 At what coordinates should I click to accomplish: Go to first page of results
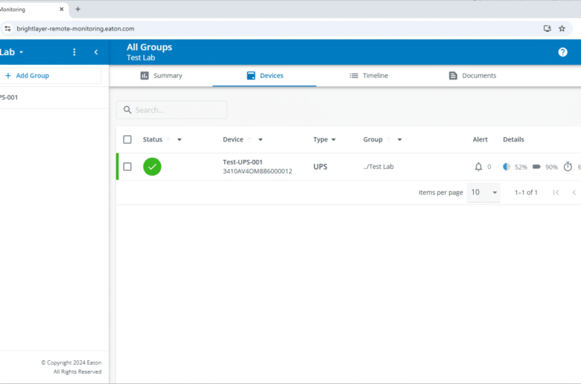point(556,193)
